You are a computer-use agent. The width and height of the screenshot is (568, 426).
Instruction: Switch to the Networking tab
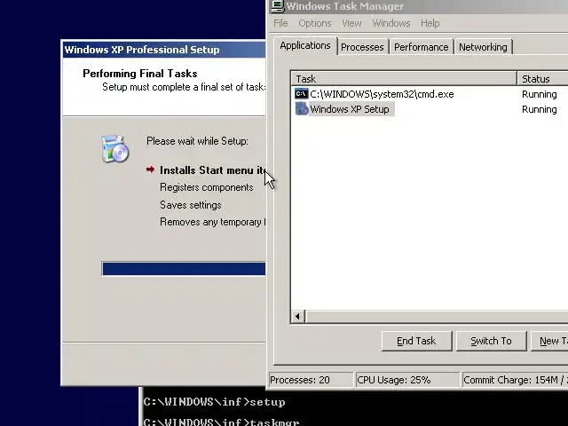pos(483,47)
